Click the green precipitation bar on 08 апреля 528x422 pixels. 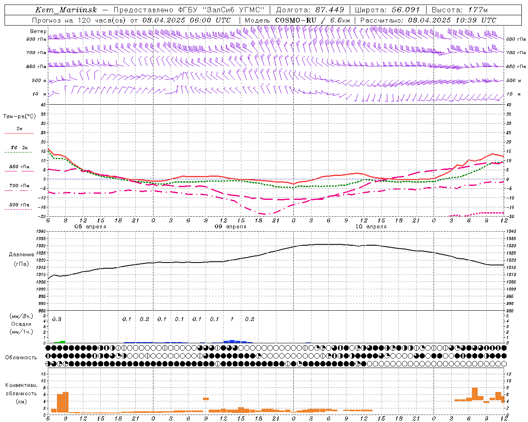[x=62, y=342]
